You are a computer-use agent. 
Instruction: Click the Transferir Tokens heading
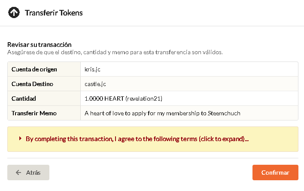(x=54, y=13)
